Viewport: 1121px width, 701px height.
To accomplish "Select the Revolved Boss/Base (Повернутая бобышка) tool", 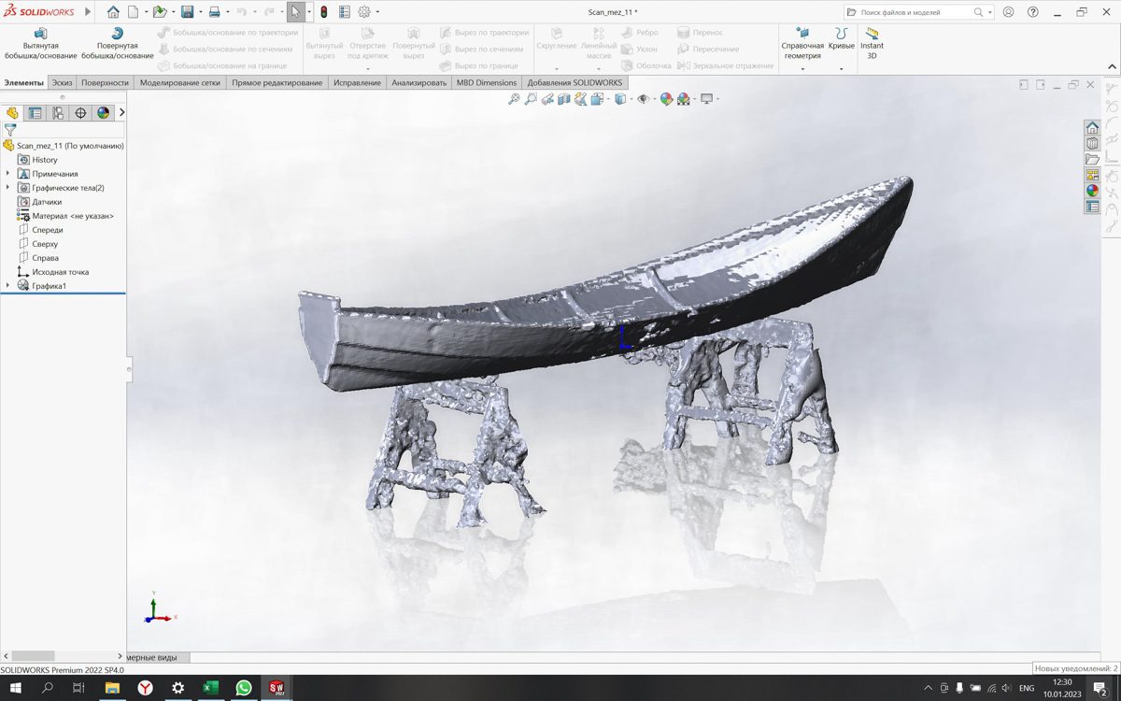I will [x=117, y=45].
